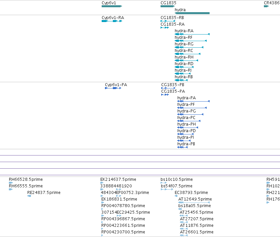
Task: Click the hydra-RB transcript label
Action: point(184,77)
